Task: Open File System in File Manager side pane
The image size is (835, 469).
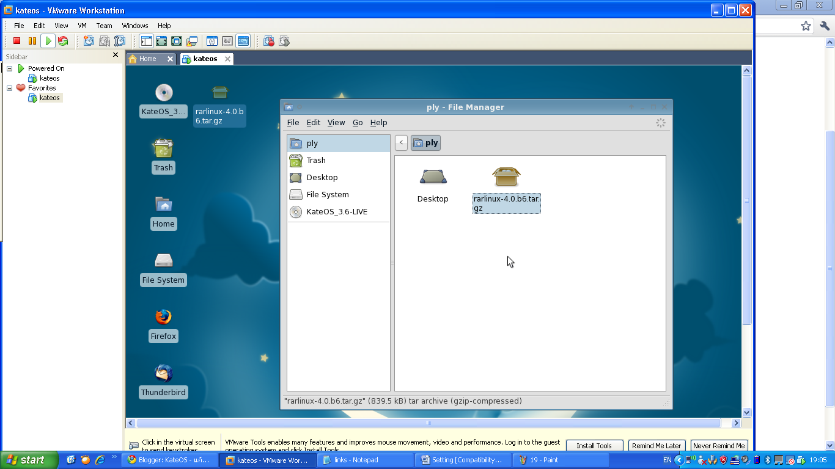Action: tap(338, 195)
